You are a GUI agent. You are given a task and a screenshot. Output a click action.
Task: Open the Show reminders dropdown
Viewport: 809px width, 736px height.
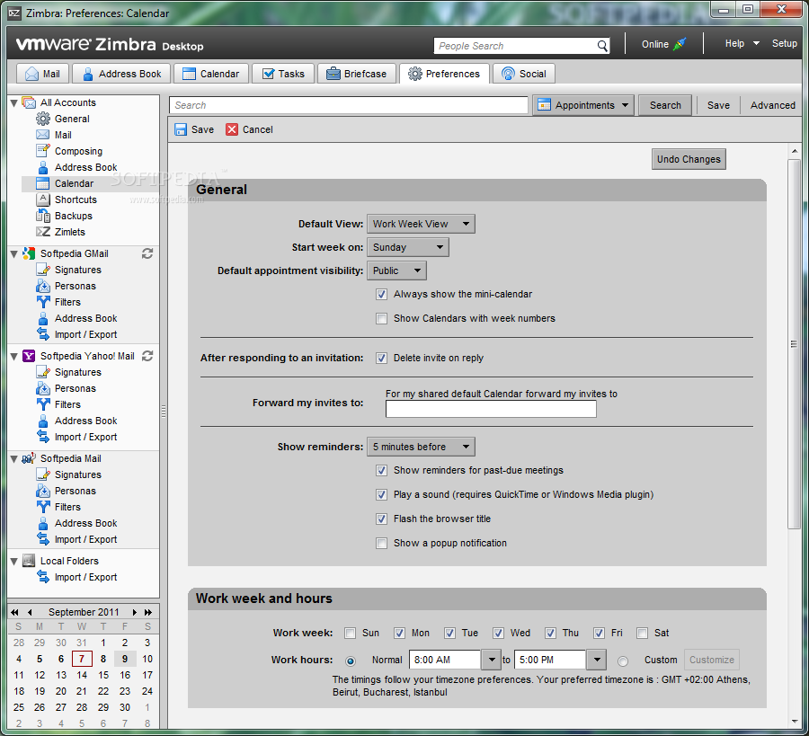421,447
